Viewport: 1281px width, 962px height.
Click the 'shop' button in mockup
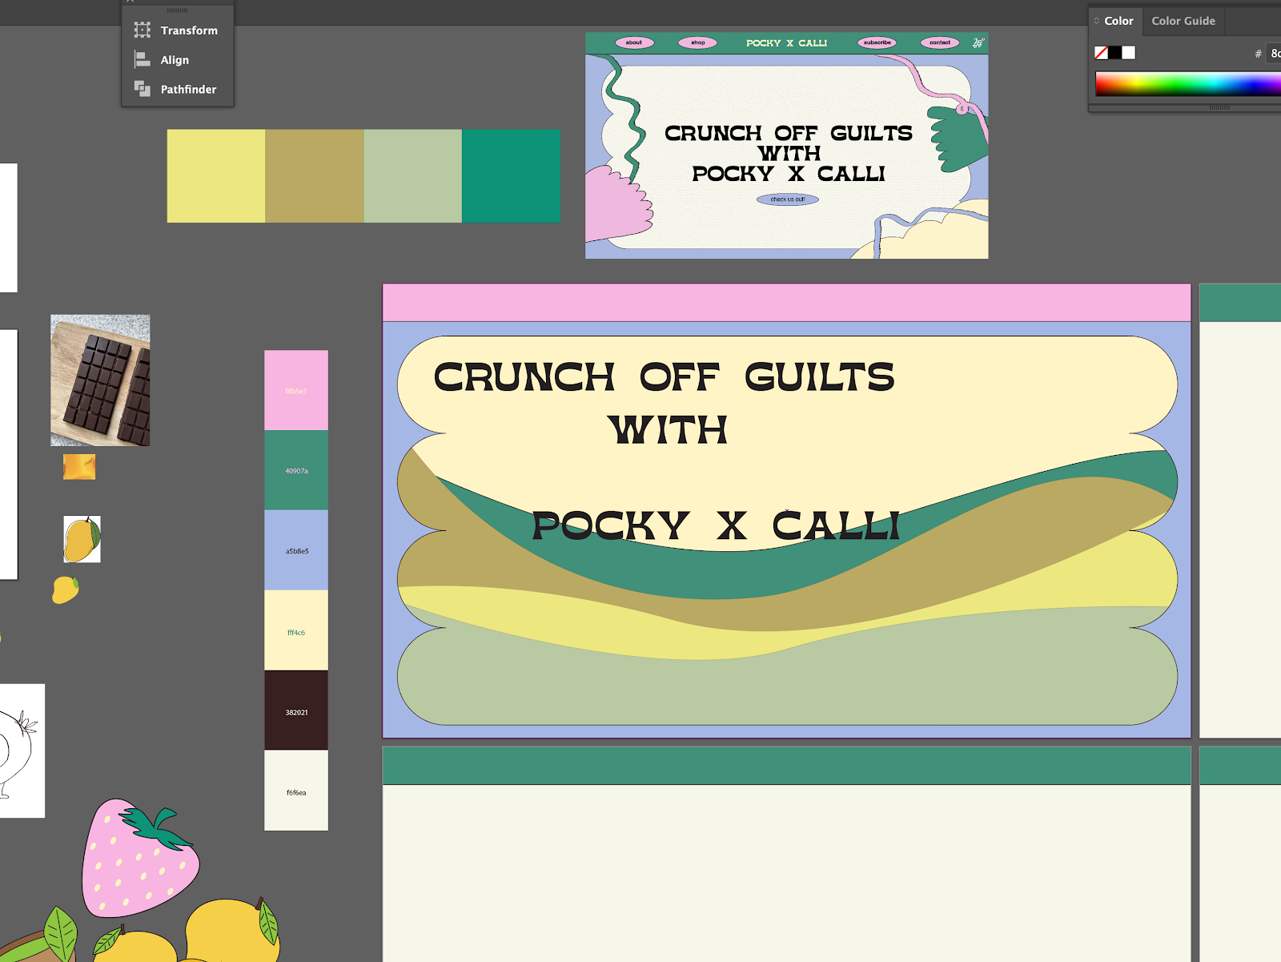698,42
